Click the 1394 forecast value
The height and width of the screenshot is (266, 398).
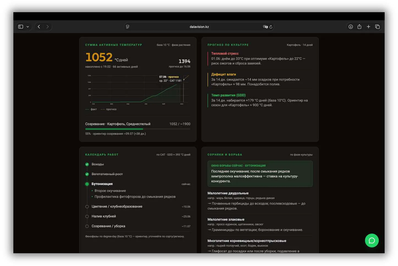184,61
